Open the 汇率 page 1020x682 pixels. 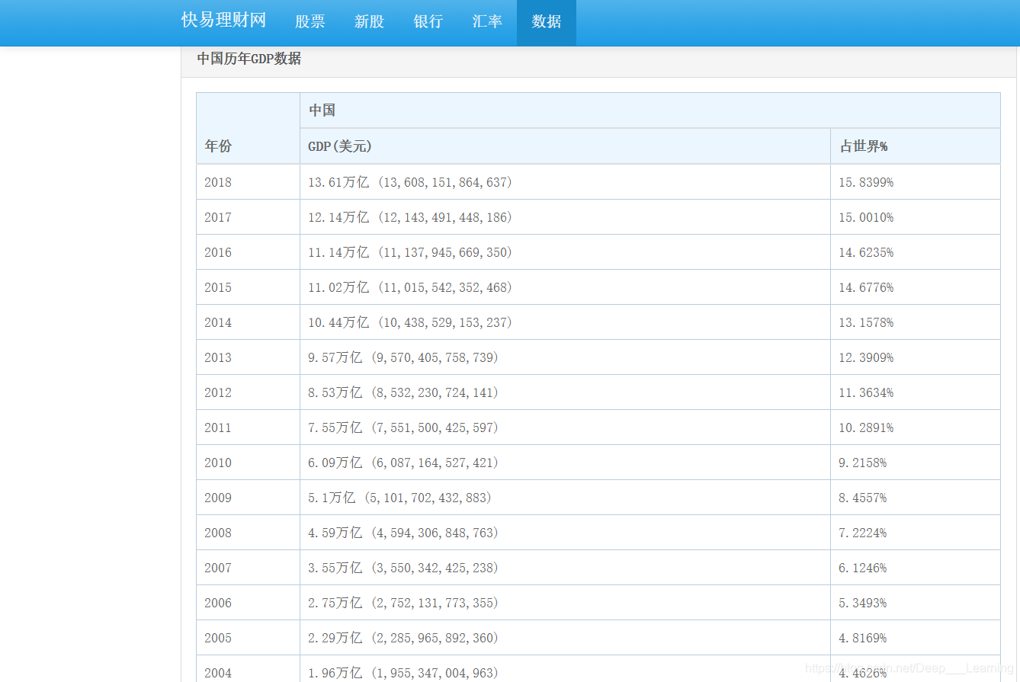[x=487, y=22]
